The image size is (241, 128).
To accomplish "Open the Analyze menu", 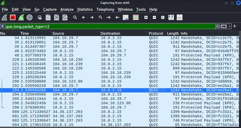I will (x=67, y=9).
